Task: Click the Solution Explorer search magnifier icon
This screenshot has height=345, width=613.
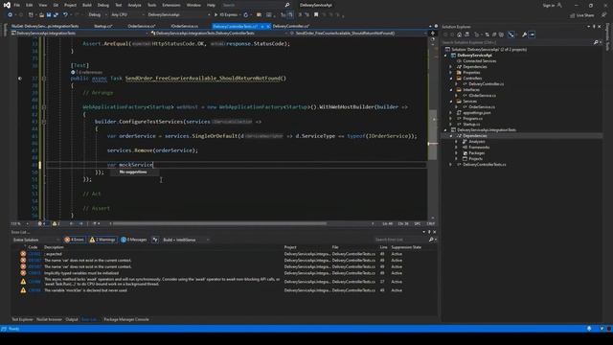Action: (x=596, y=42)
